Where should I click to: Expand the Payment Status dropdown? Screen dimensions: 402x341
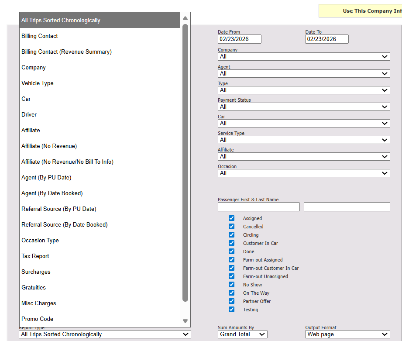[x=304, y=107]
